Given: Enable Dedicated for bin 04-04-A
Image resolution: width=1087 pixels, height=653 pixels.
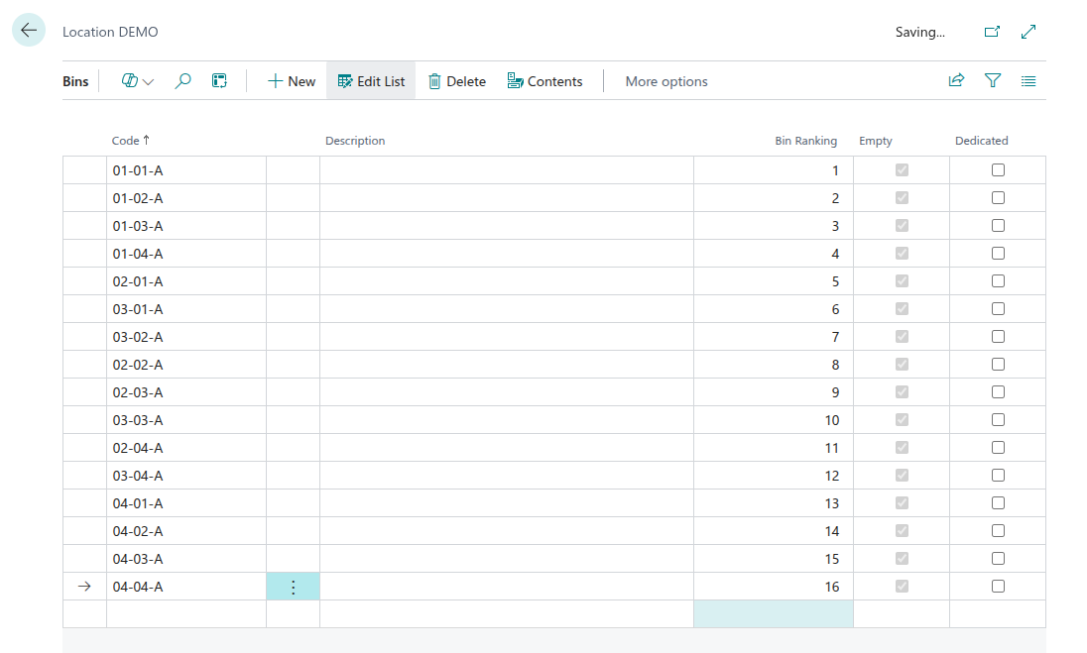Looking at the screenshot, I should tap(998, 587).
